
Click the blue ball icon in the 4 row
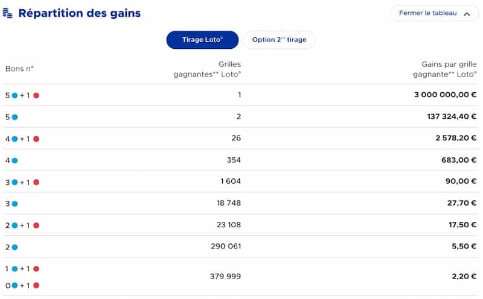coord(14,160)
